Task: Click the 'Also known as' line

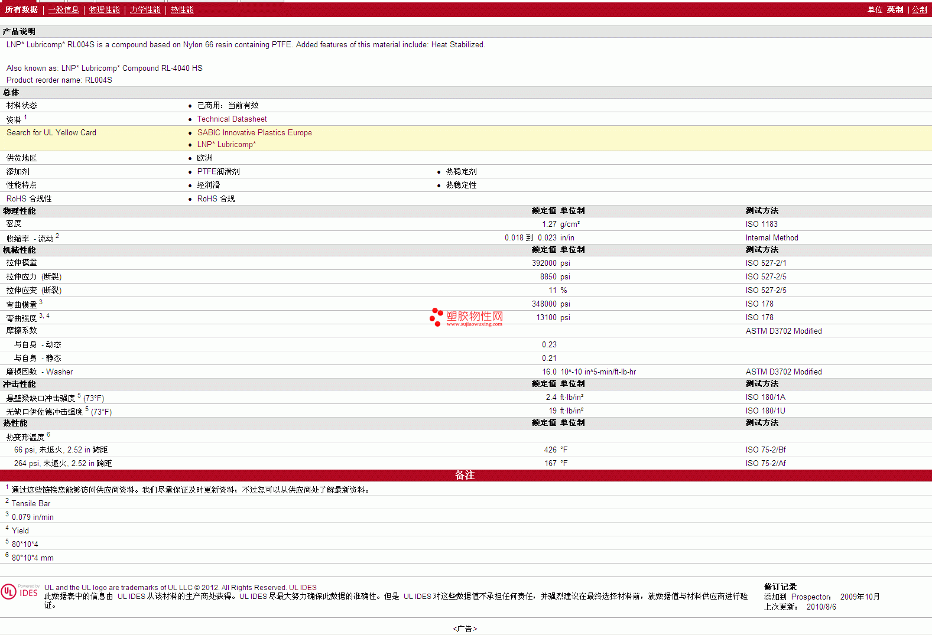Action: [105, 68]
